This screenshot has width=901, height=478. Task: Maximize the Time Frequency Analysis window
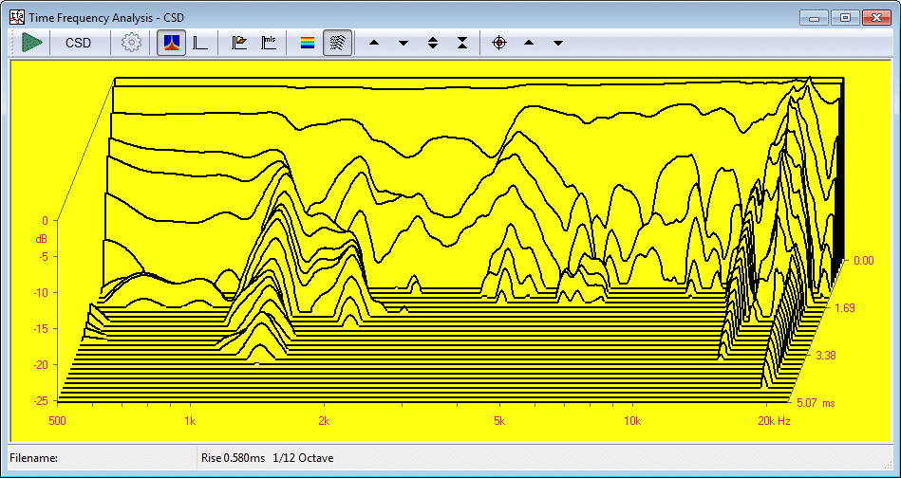(x=845, y=17)
